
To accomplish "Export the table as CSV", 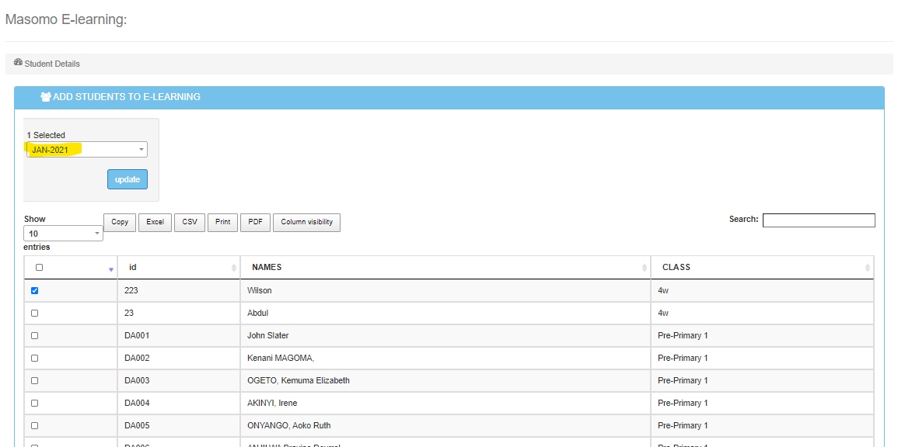I will point(190,223).
